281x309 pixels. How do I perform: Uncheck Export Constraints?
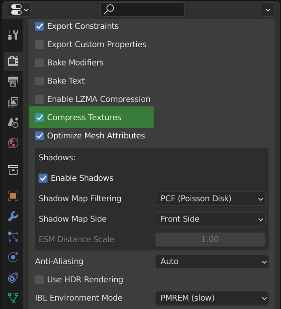point(39,26)
